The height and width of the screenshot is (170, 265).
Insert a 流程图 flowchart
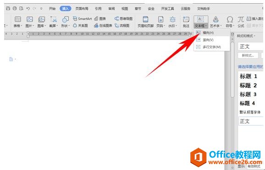122,26
